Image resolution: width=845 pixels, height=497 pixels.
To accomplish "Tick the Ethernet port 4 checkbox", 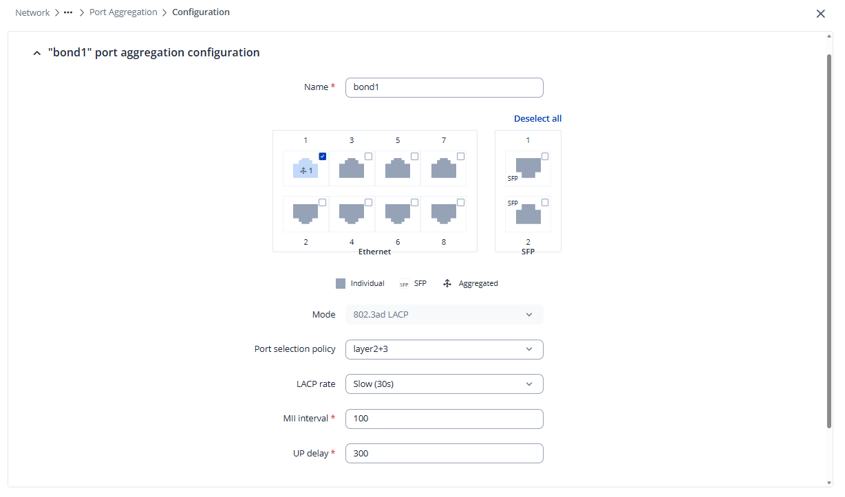I will [x=368, y=202].
